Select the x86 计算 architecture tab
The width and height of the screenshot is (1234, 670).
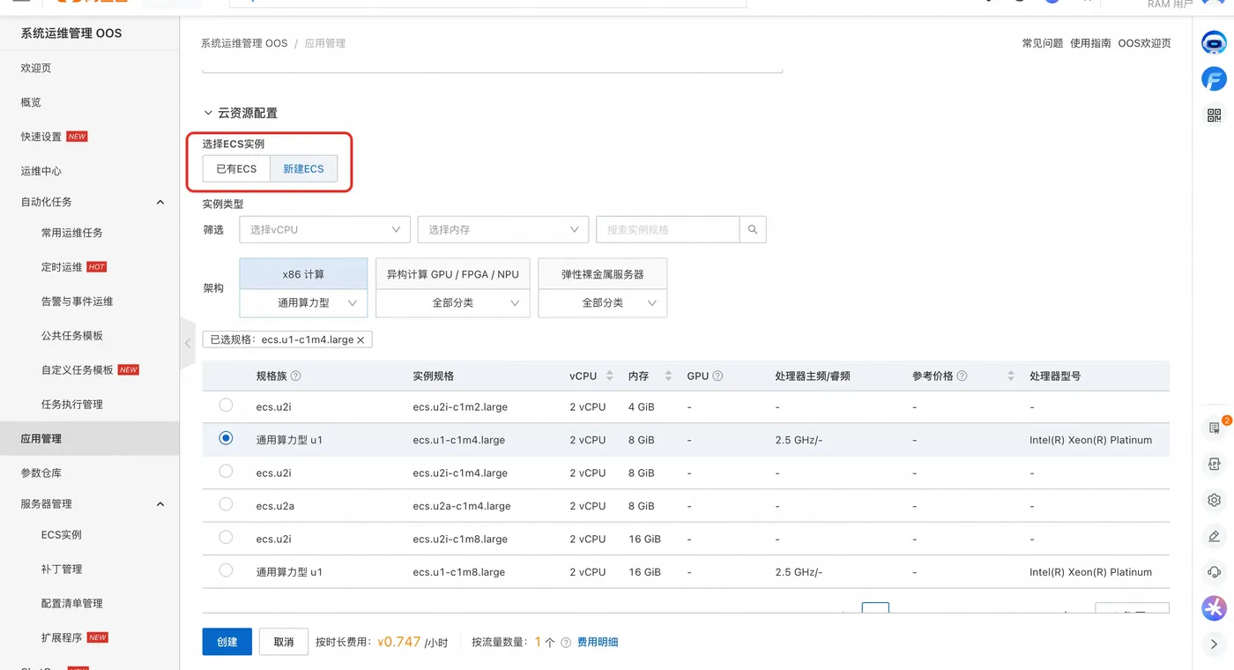click(303, 274)
